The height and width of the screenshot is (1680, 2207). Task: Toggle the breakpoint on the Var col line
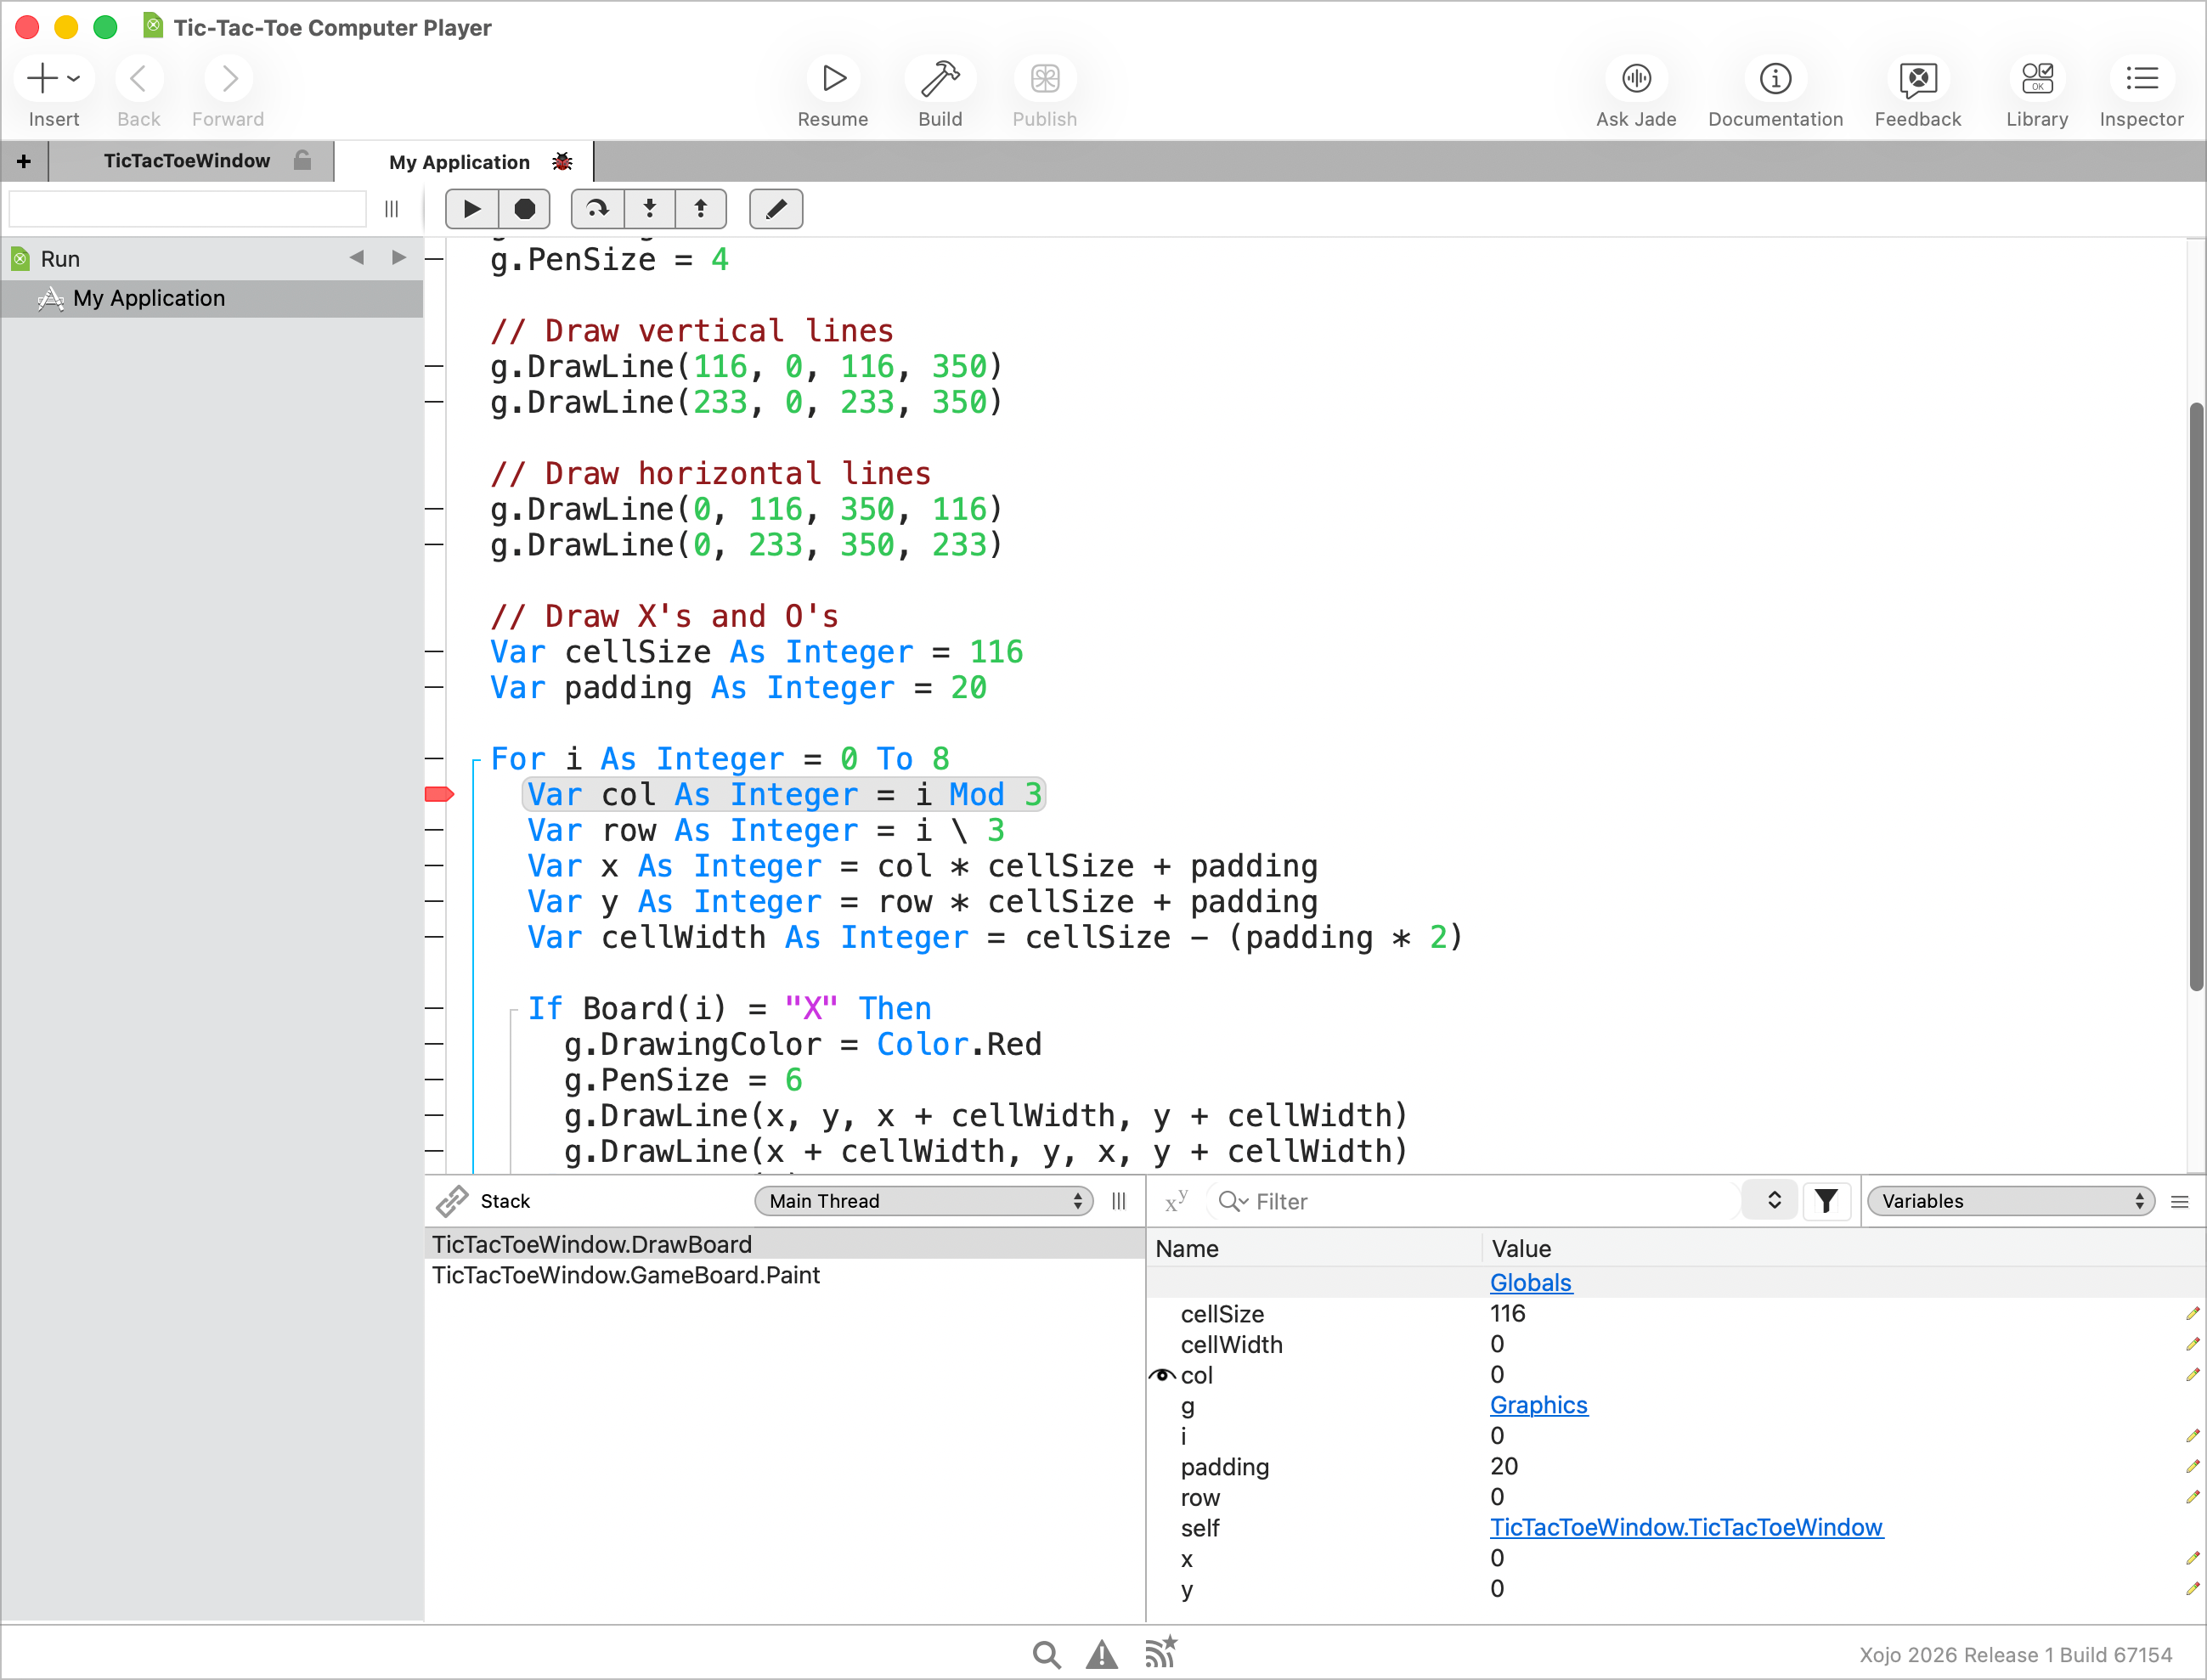tap(439, 794)
